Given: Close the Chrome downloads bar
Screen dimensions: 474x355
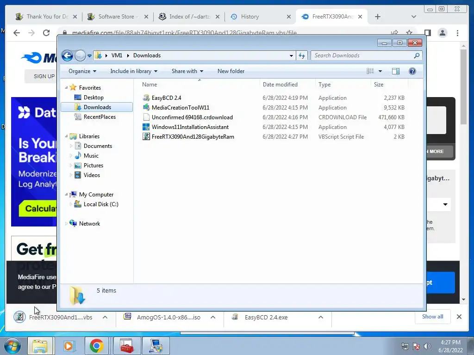Looking at the screenshot, I should [x=459, y=317].
